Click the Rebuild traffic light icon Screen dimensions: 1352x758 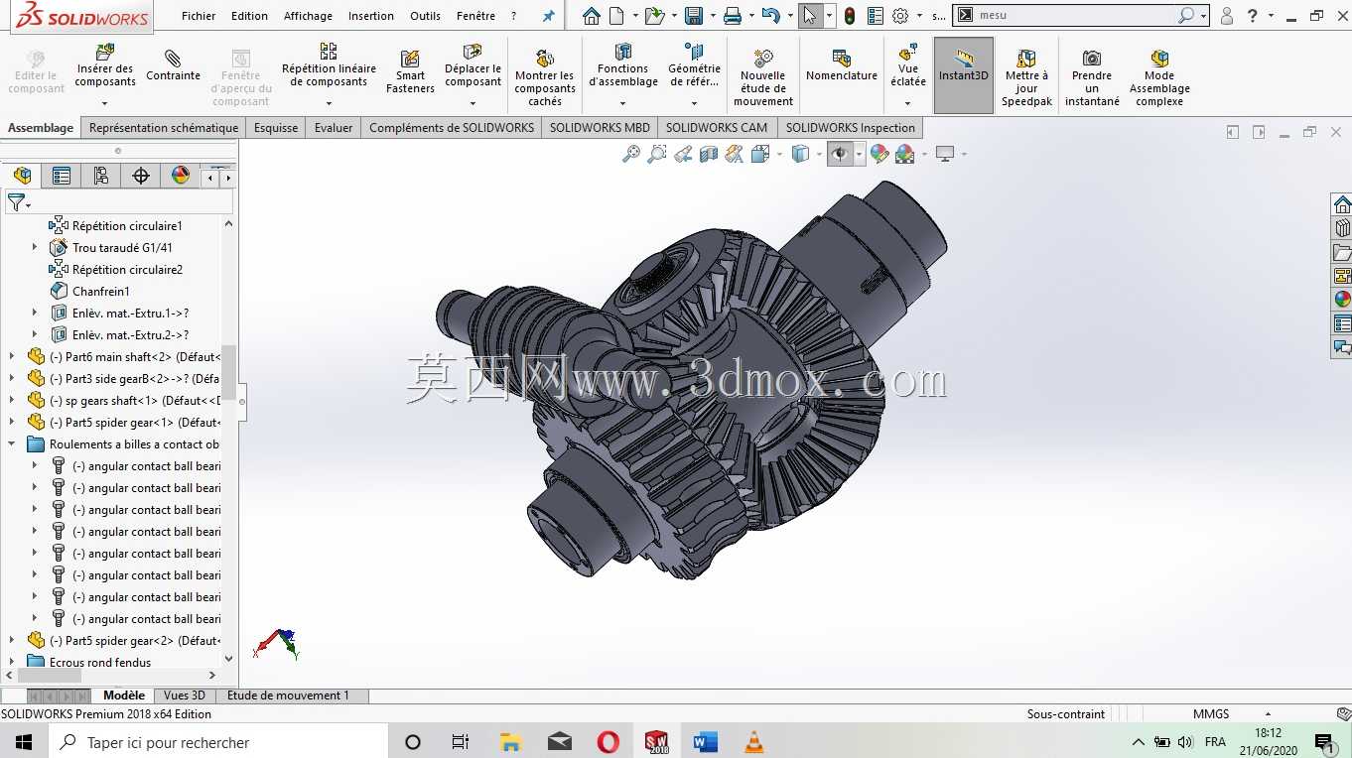tap(850, 16)
